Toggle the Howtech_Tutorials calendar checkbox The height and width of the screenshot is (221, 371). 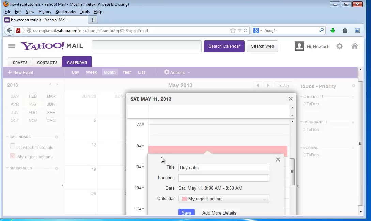tap(12, 147)
